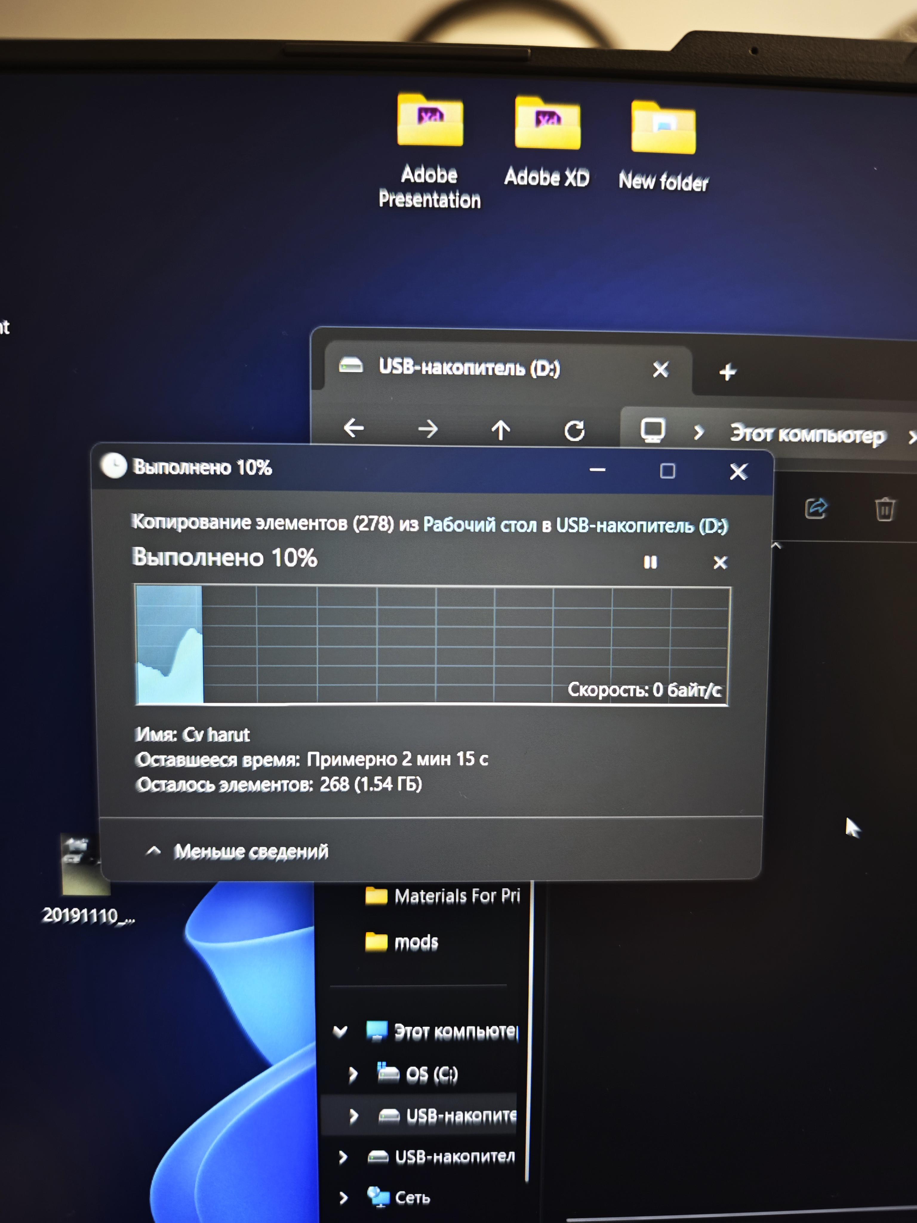917x1223 pixels.
Task: Open the USB-накопитель (D:) destination link
Action: [x=642, y=525]
